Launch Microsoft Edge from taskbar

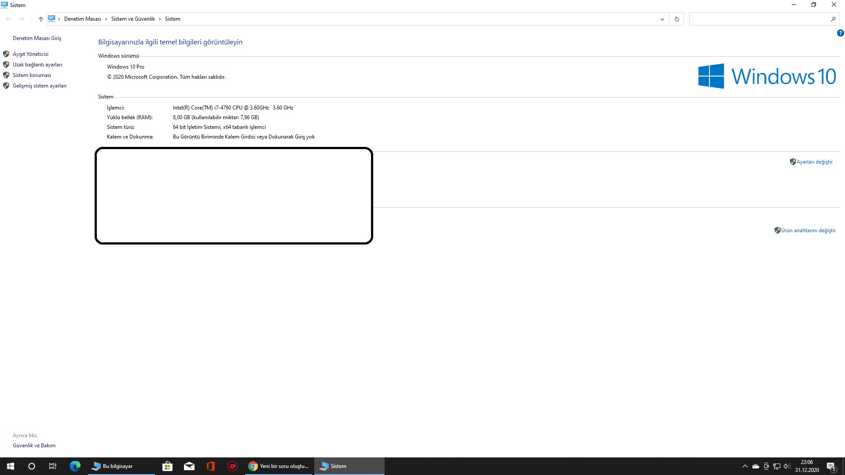pyautogui.click(x=75, y=466)
